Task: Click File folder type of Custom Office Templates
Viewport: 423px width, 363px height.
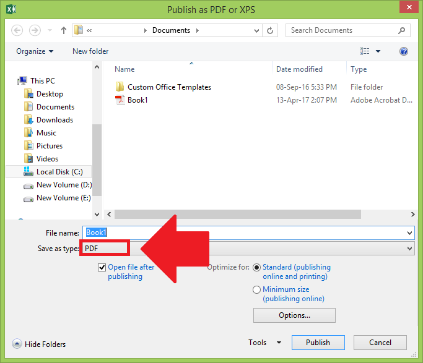Action: [367, 87]
